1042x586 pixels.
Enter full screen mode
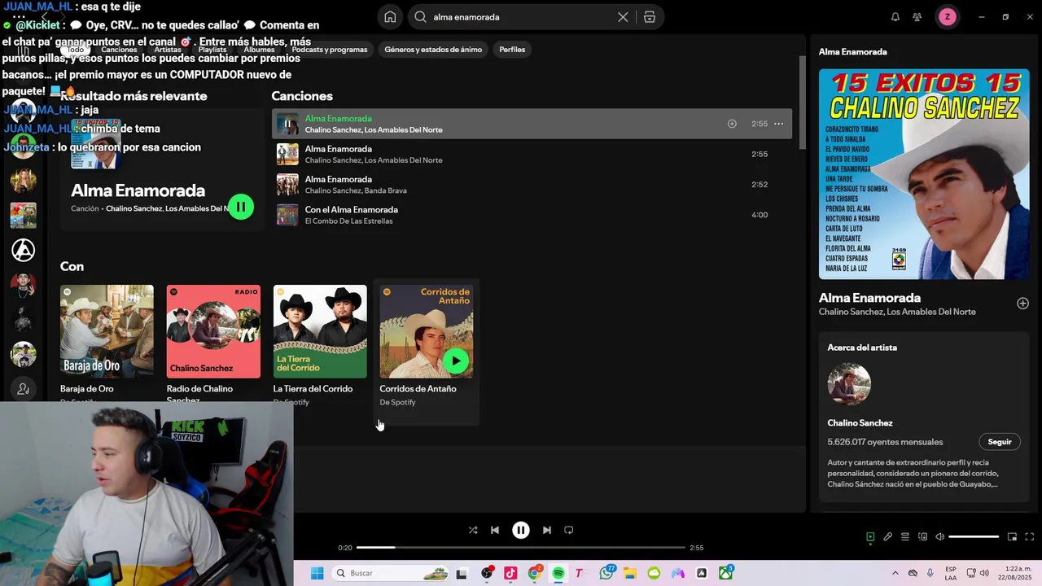1029,537
